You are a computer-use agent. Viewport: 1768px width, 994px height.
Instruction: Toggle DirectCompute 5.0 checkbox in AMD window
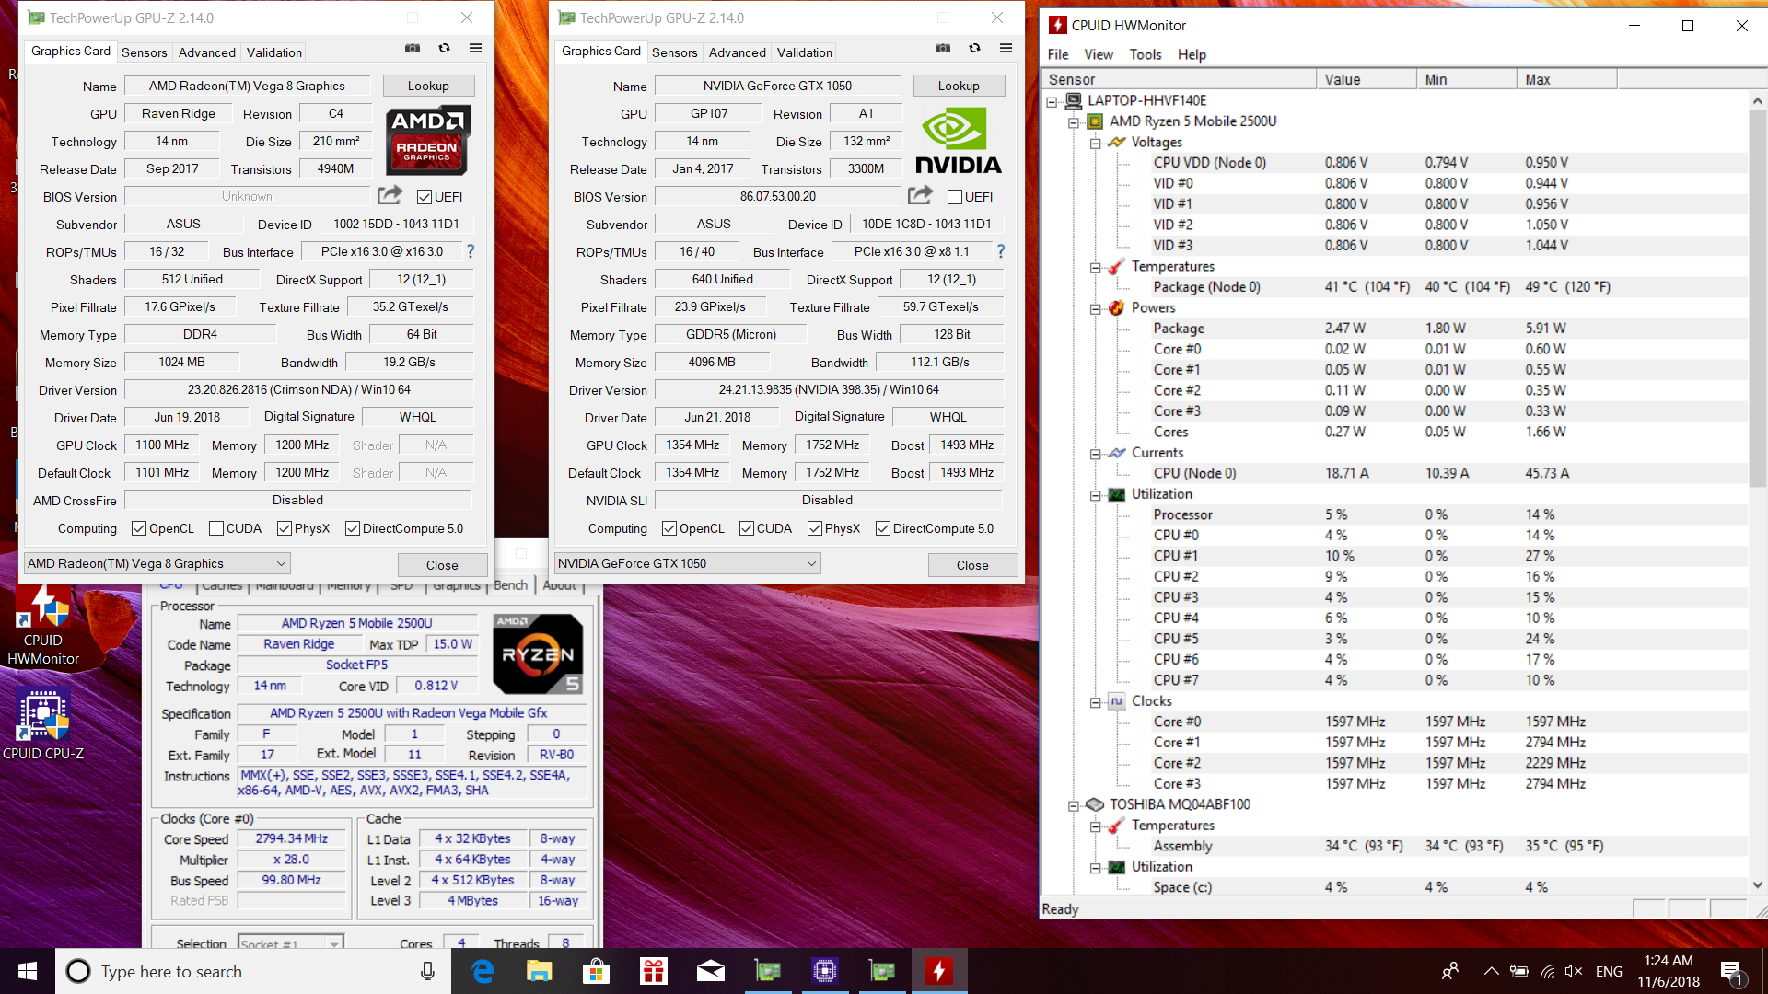tap(353, 528)
